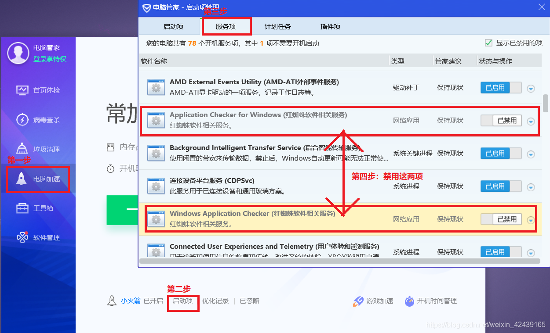Click the Windows Application Checker service icon
550x333 pixels.
[156, 219]
